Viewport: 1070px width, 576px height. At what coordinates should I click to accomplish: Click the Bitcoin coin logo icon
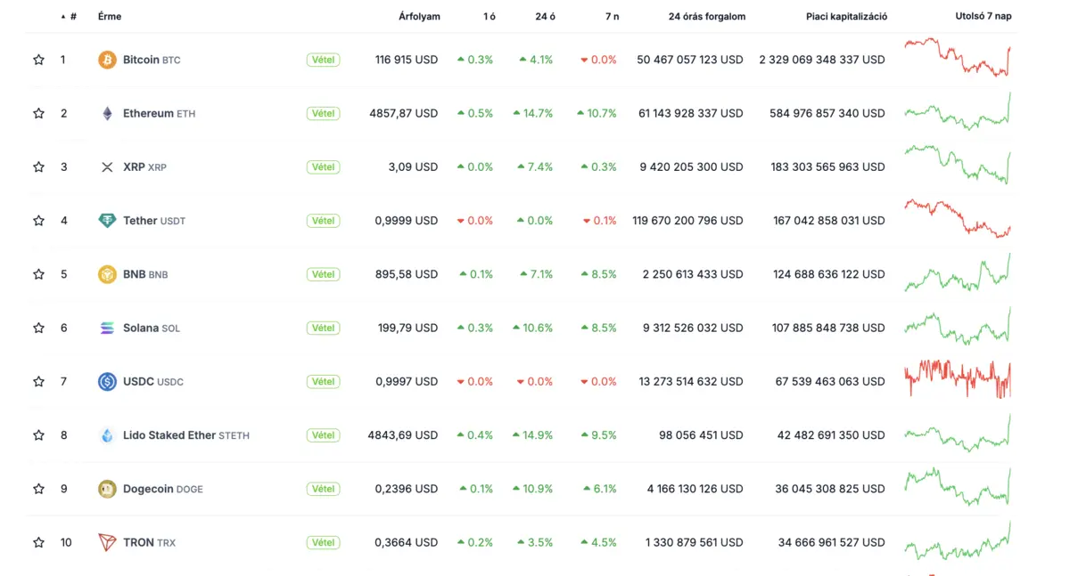tap(107, 60)
